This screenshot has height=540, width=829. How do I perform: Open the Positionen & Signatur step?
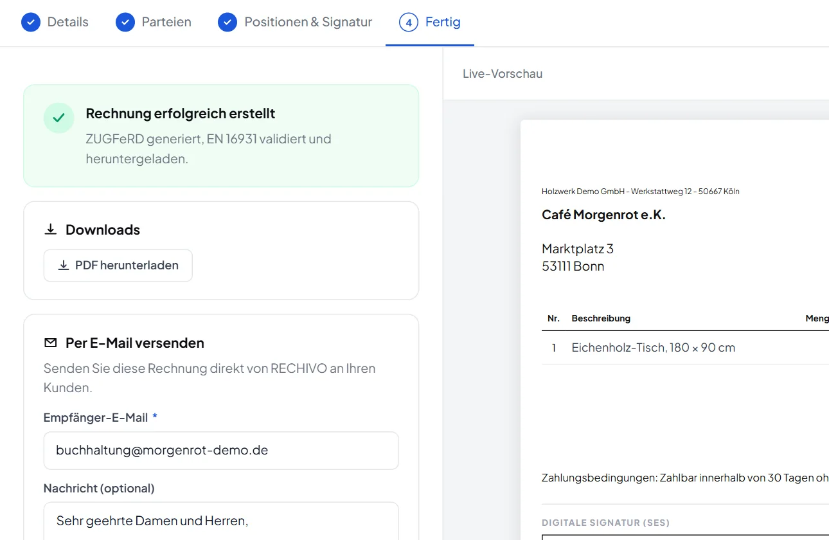point(295,22)
